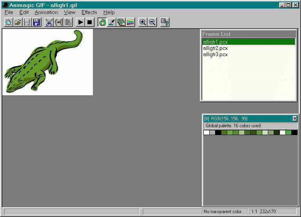Expand the Effects menu
This screenshot has height=217, width=301.
(89, 12)
